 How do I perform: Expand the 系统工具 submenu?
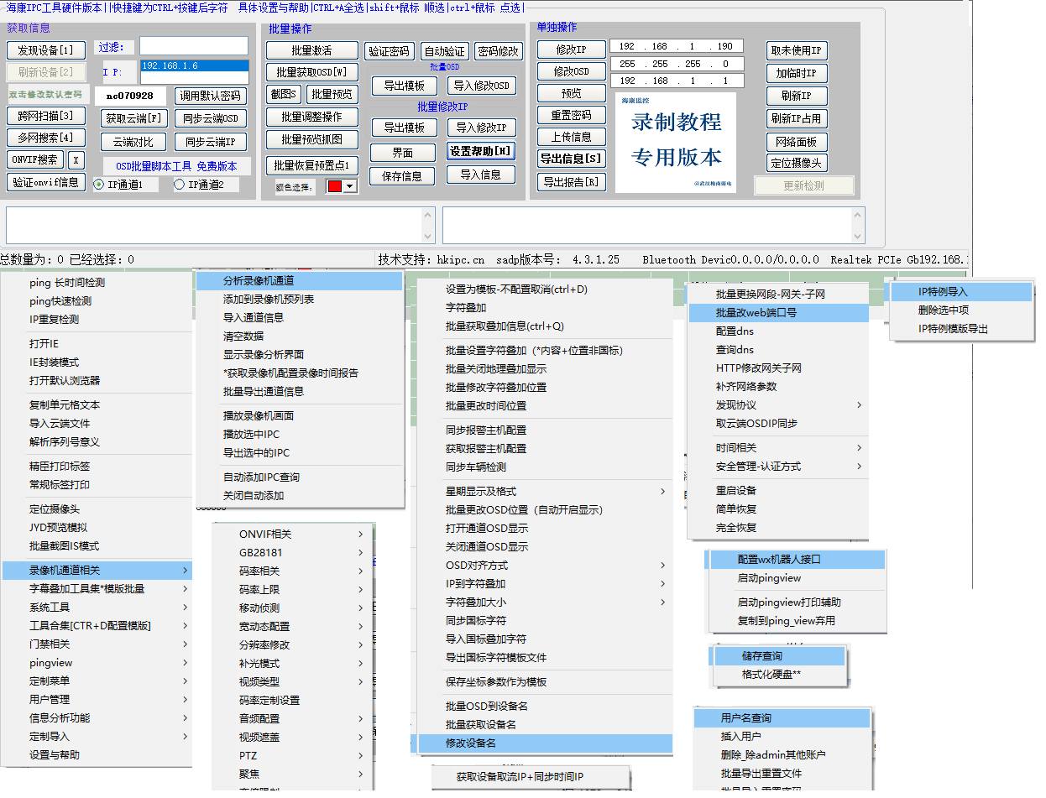[x=97, y=608]
